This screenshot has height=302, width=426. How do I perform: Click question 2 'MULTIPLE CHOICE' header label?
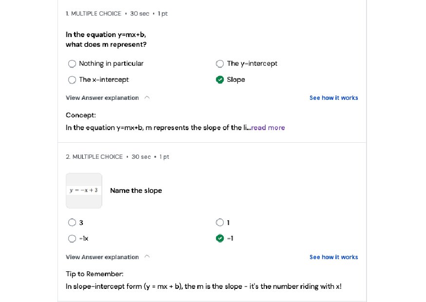[x=97, y=157]
